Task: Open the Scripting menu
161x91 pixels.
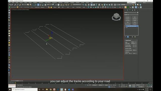Action: (72, 3)
